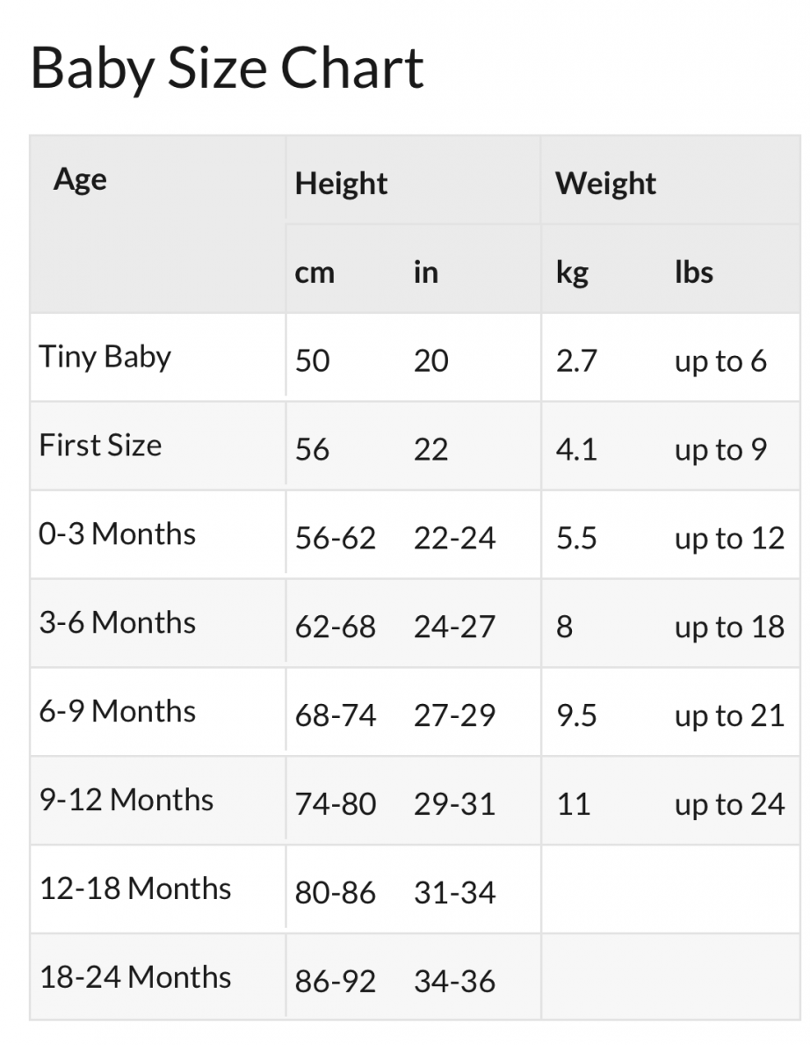Select the cm sub-header

(315, 272)
